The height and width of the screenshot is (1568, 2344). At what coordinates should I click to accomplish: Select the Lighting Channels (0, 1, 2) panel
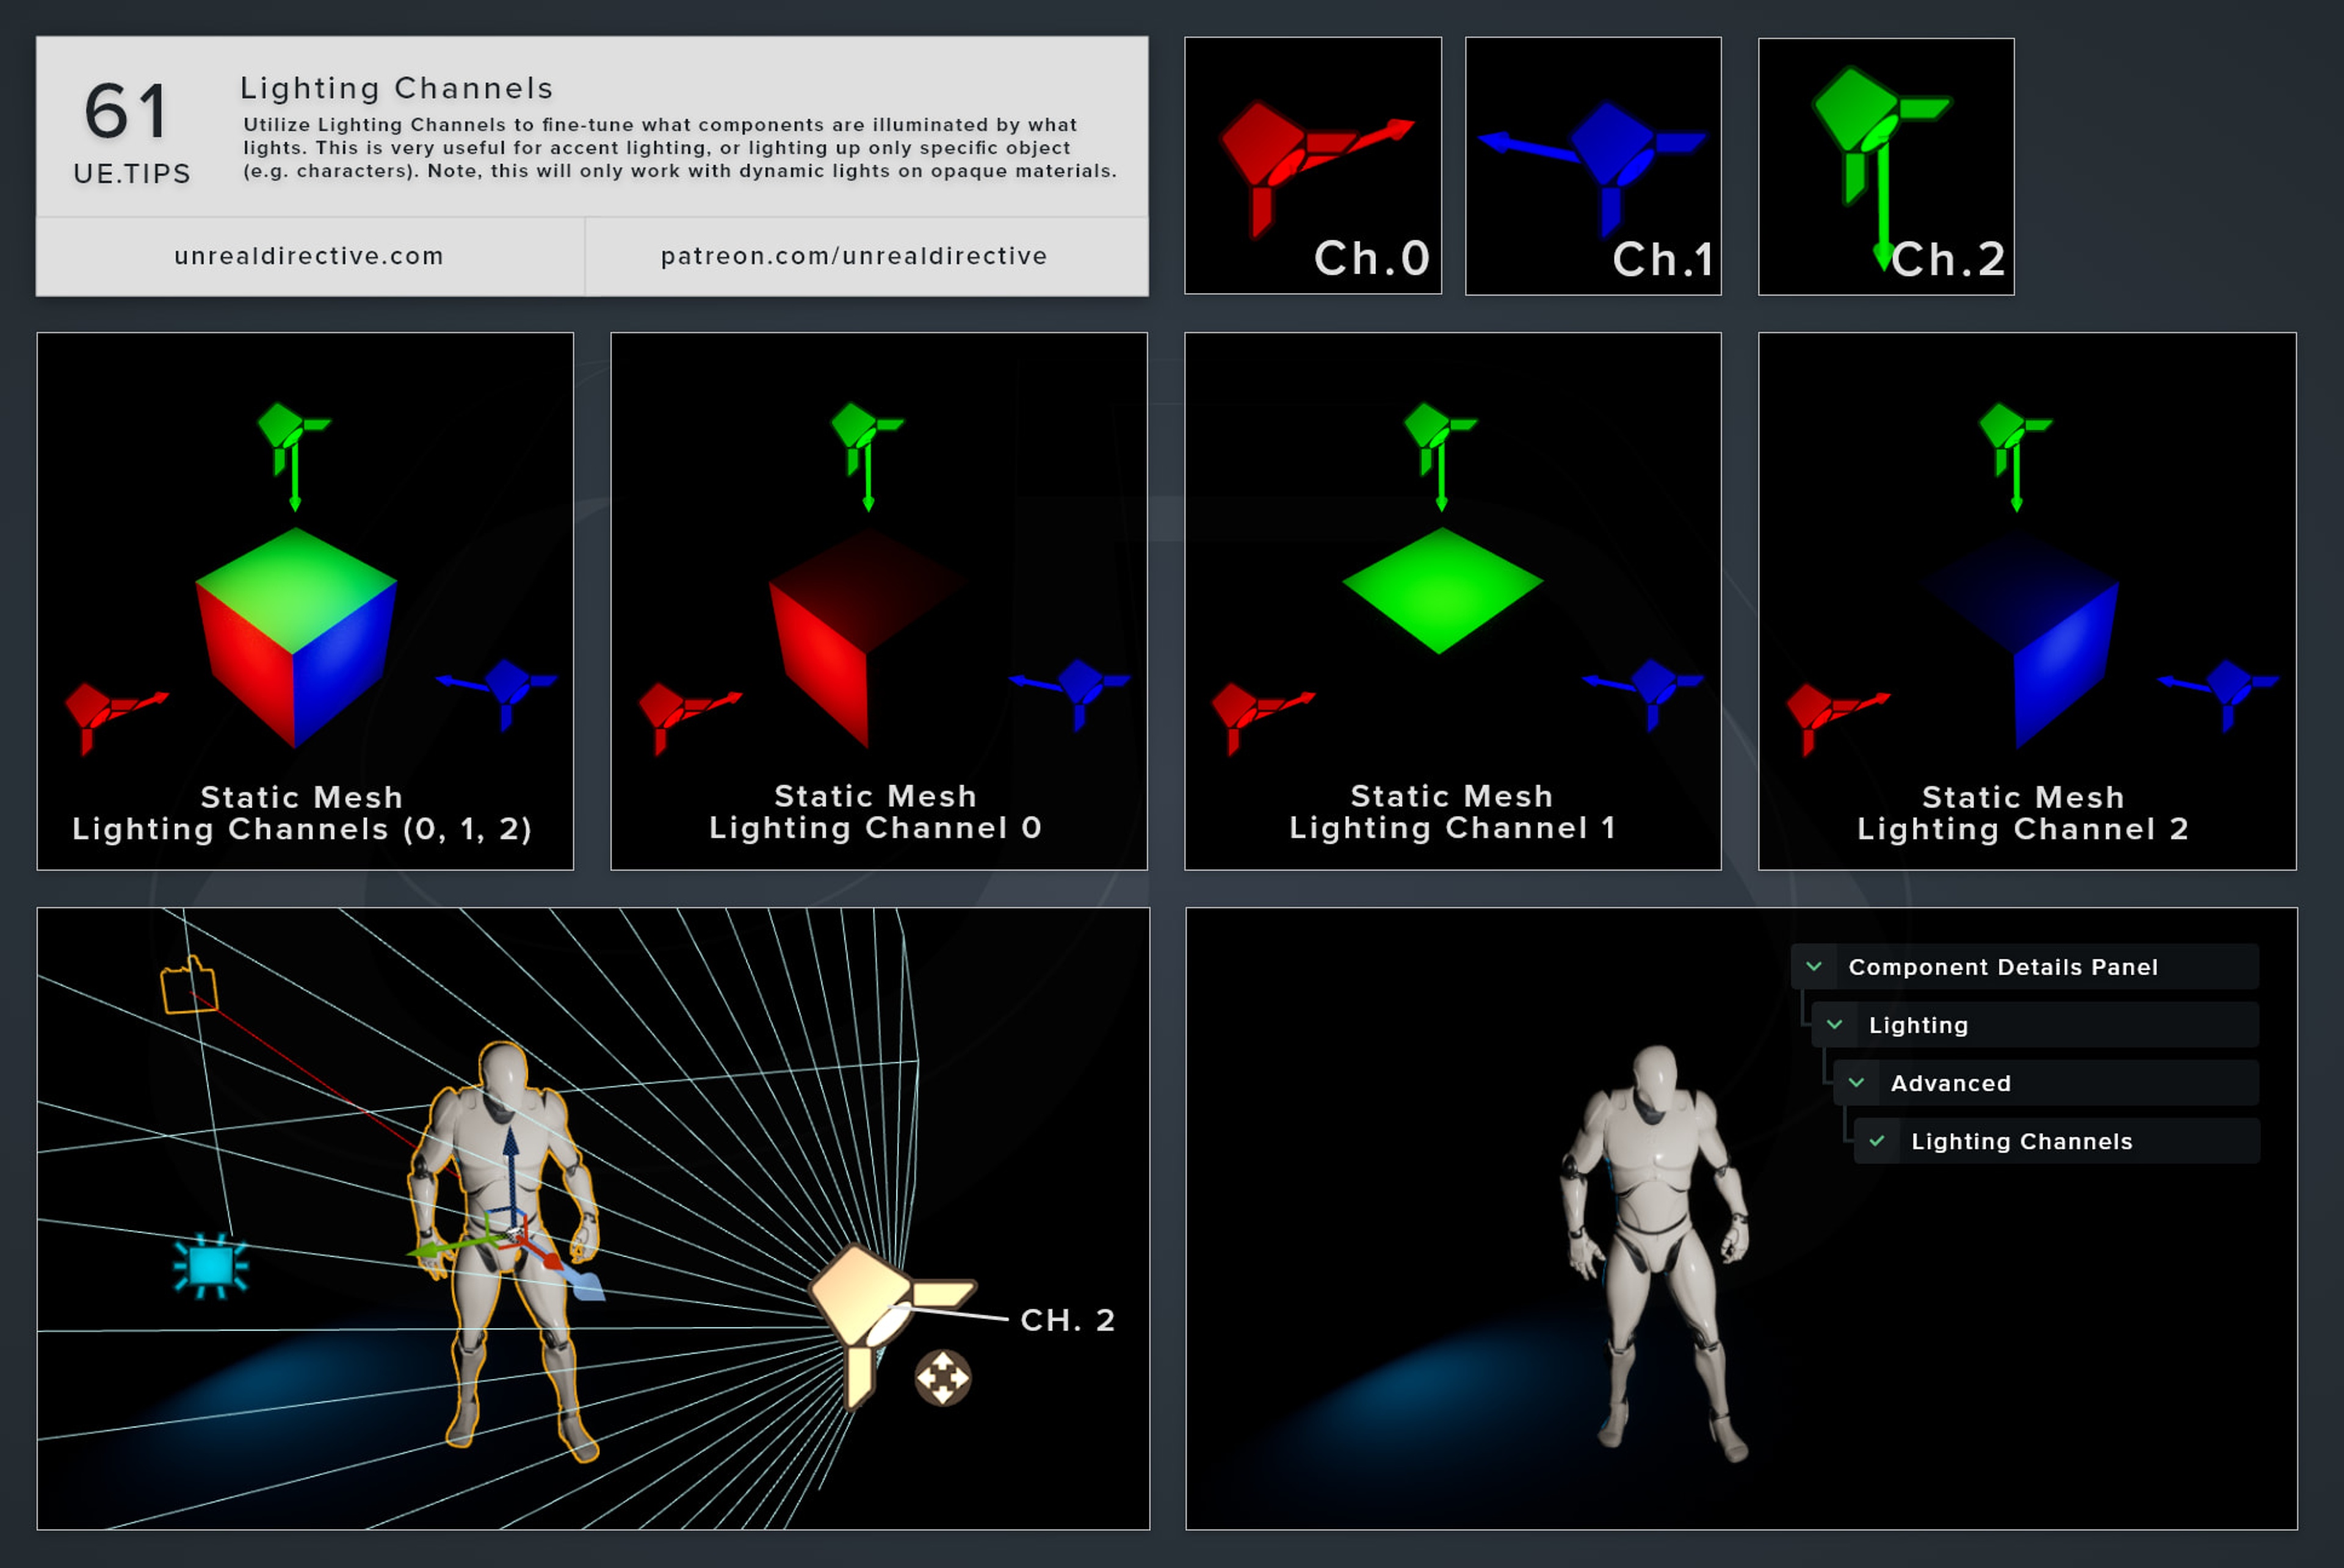[305, 601]
